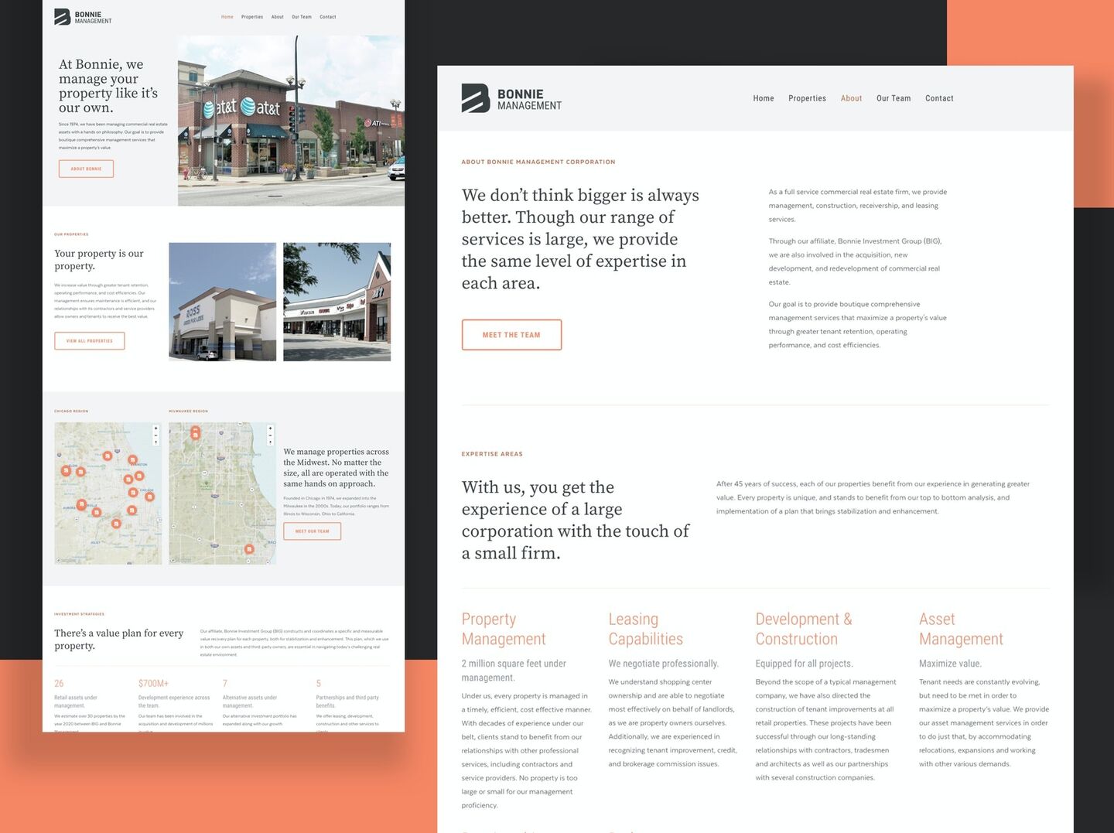1114x833 pixels.
Task: Zoom in on the Chicago region map
Action: point(156,428)
